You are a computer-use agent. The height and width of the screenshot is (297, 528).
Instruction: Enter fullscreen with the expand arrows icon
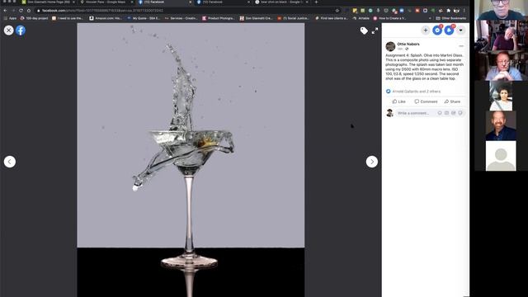[x=375, y=31]
